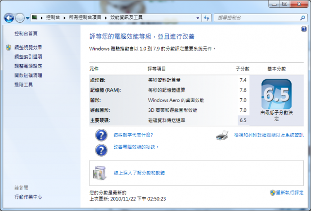
Task: Click the 子分數 column header
Action: tap(242, 69)
